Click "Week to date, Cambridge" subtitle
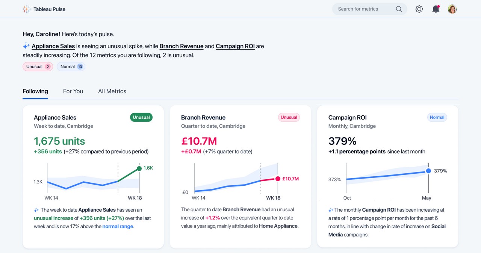The image size is (481, 253). coord(64,126)
